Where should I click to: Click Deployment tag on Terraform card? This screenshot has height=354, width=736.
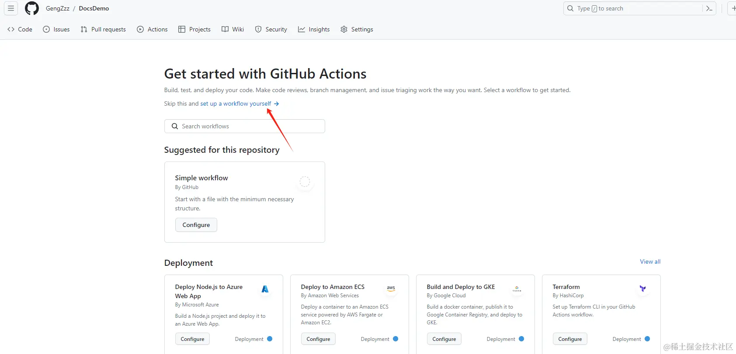(x=631, y=339)
